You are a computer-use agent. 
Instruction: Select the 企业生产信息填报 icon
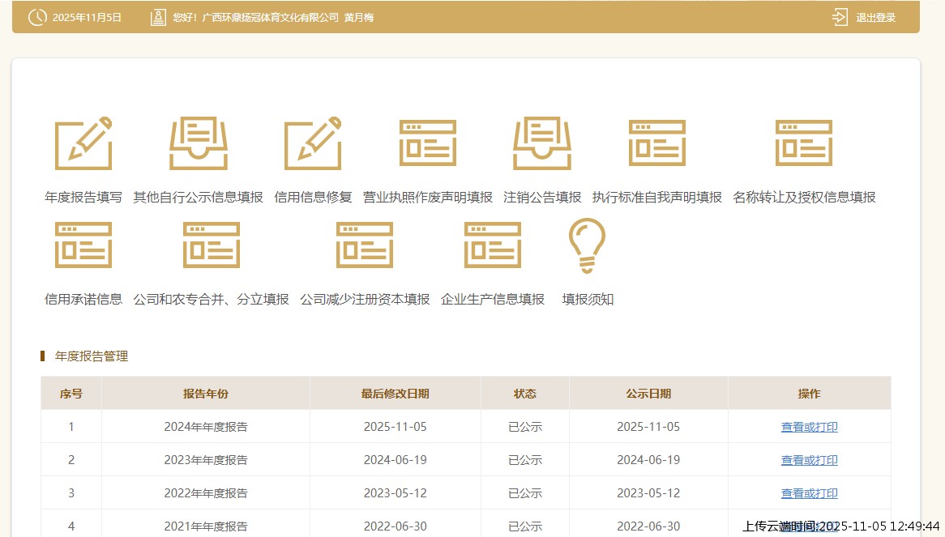coord(493,245)
